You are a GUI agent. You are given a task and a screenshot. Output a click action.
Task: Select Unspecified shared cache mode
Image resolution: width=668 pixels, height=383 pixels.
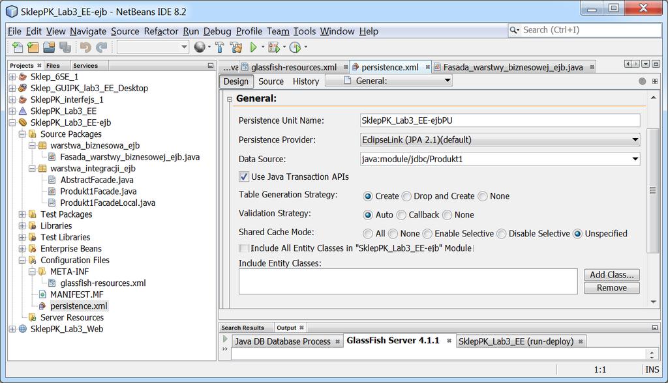point(577,234)
